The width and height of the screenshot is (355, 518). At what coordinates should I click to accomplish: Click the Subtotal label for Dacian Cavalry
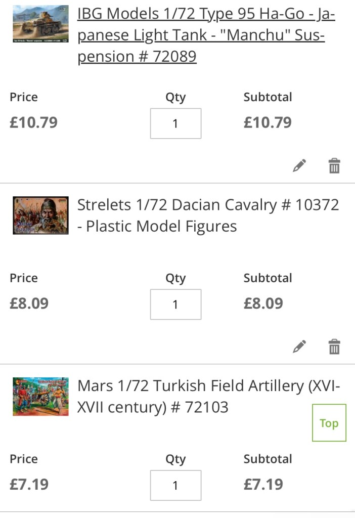(268, 278)
